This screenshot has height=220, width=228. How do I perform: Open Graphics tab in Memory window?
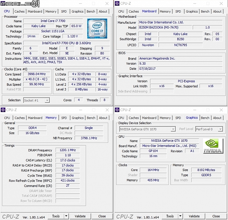click(78, 118)
